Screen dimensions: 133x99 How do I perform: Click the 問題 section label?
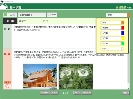[7, 29]
